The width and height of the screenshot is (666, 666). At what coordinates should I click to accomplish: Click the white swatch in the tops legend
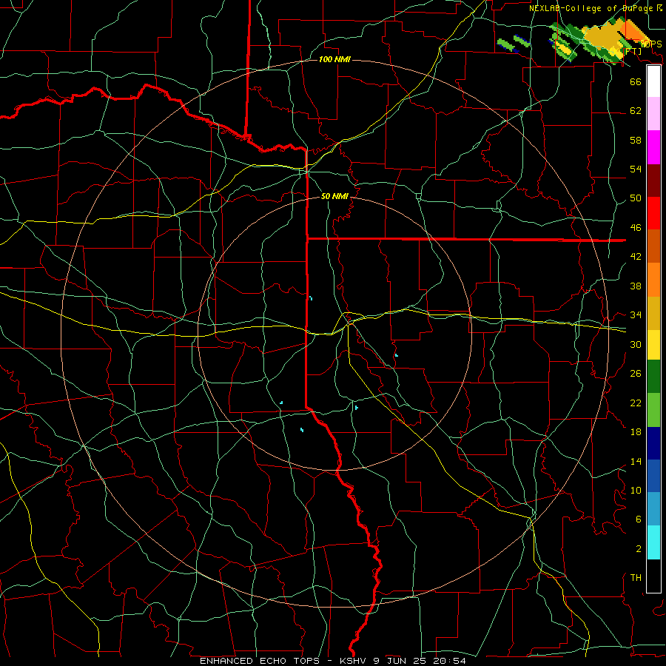pyautogui.click(x=653, y=81)
